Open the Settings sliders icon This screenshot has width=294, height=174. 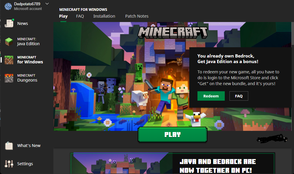point(9,164)
